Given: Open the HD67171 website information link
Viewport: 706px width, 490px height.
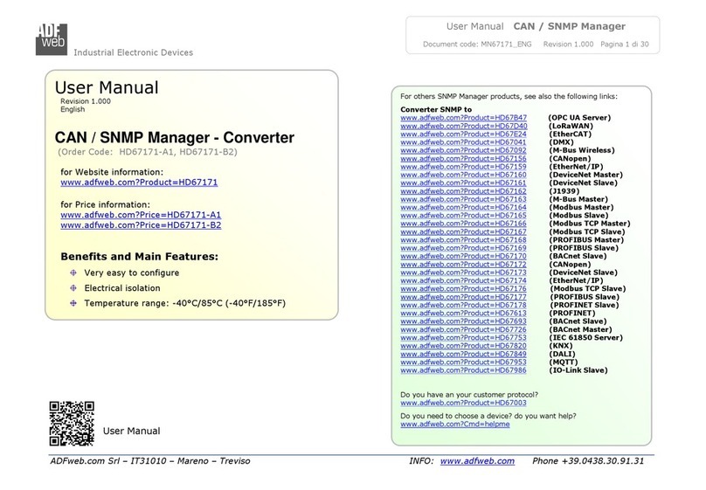Looking at the screenshot, I should pos(139,183).
